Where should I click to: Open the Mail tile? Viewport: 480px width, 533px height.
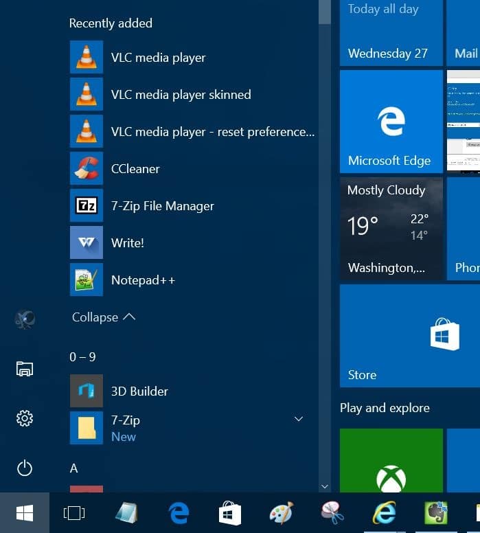point(464,33)
